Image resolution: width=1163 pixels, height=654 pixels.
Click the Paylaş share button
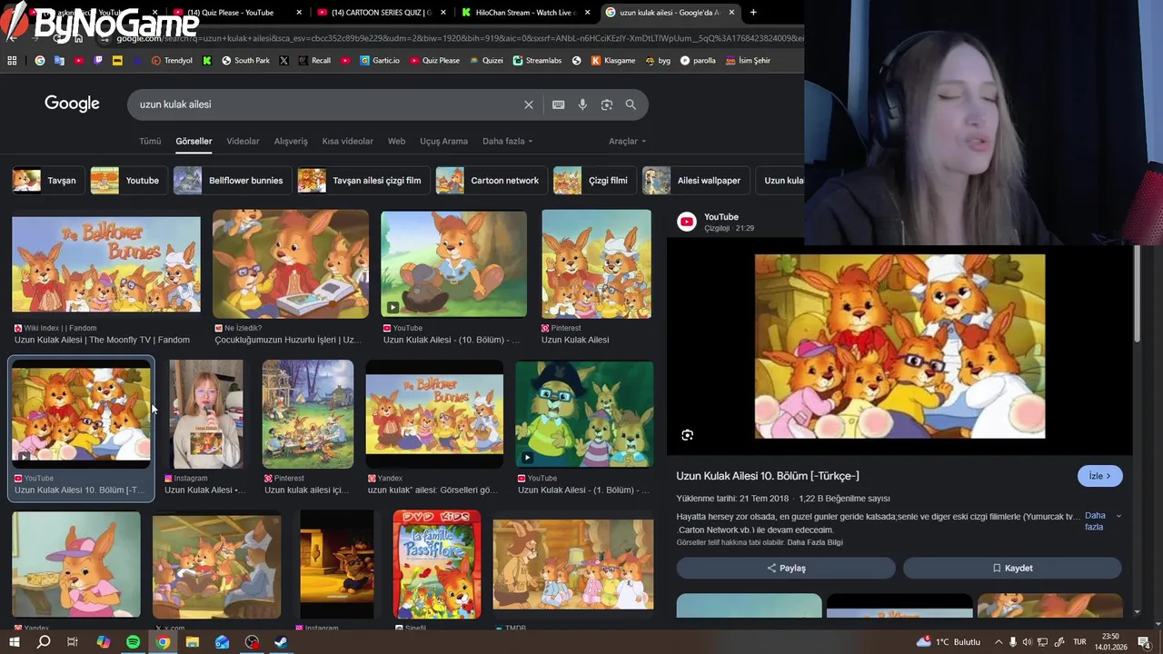click(x=786, y=568)
